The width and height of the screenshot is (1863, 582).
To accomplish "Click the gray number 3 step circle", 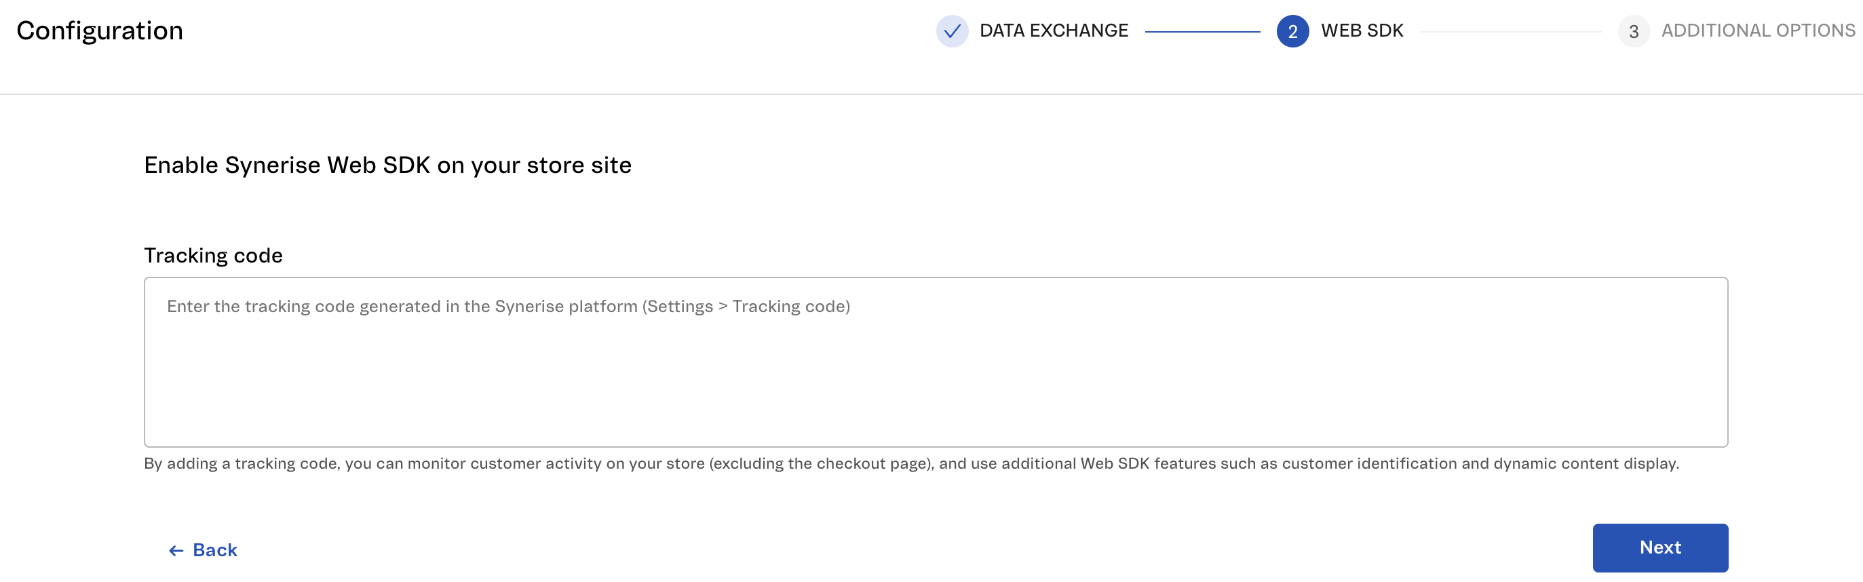I will coord(1634,31).
